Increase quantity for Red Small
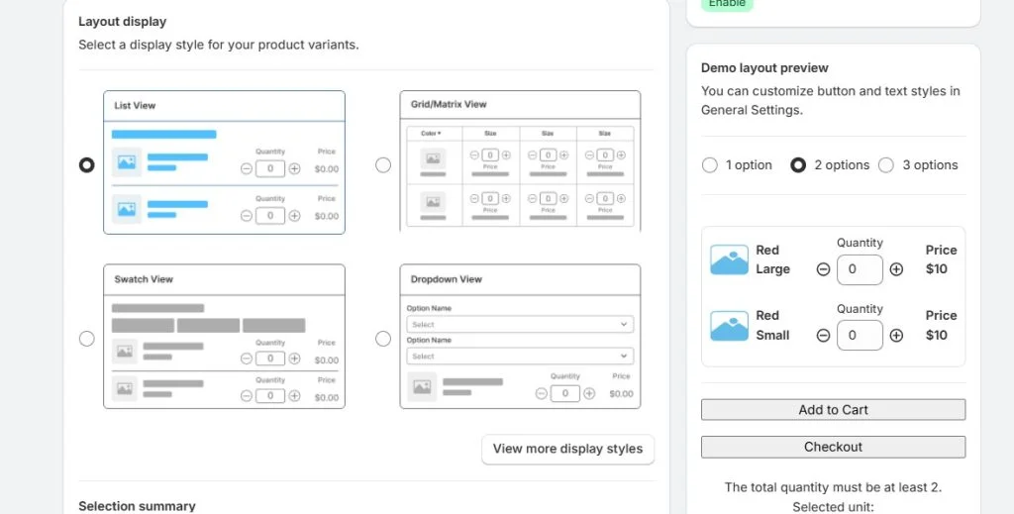Image resolution: width=1014 pixels, height=514 pixels. click(x=896, y=335)
